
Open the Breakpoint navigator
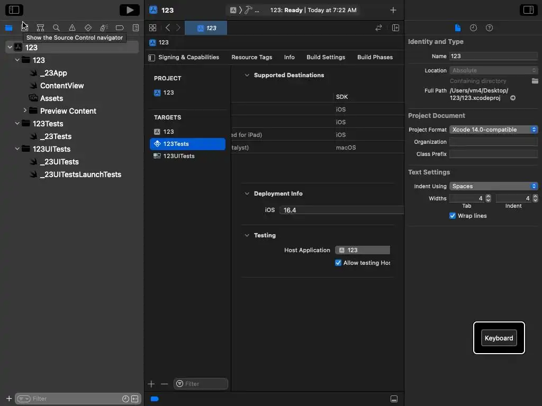[x=120, y=27]
